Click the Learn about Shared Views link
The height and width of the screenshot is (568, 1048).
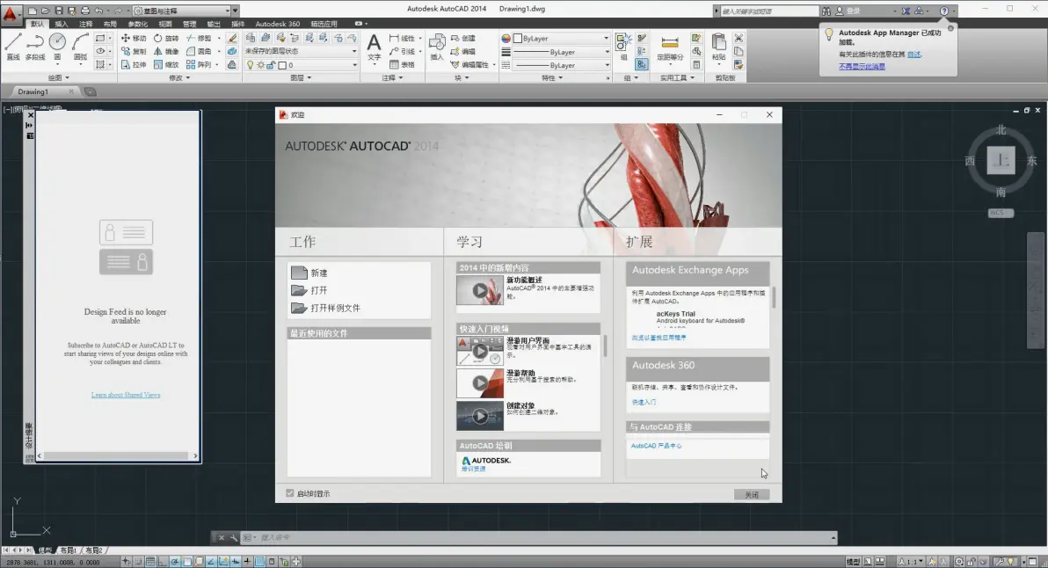pos(126,395)
